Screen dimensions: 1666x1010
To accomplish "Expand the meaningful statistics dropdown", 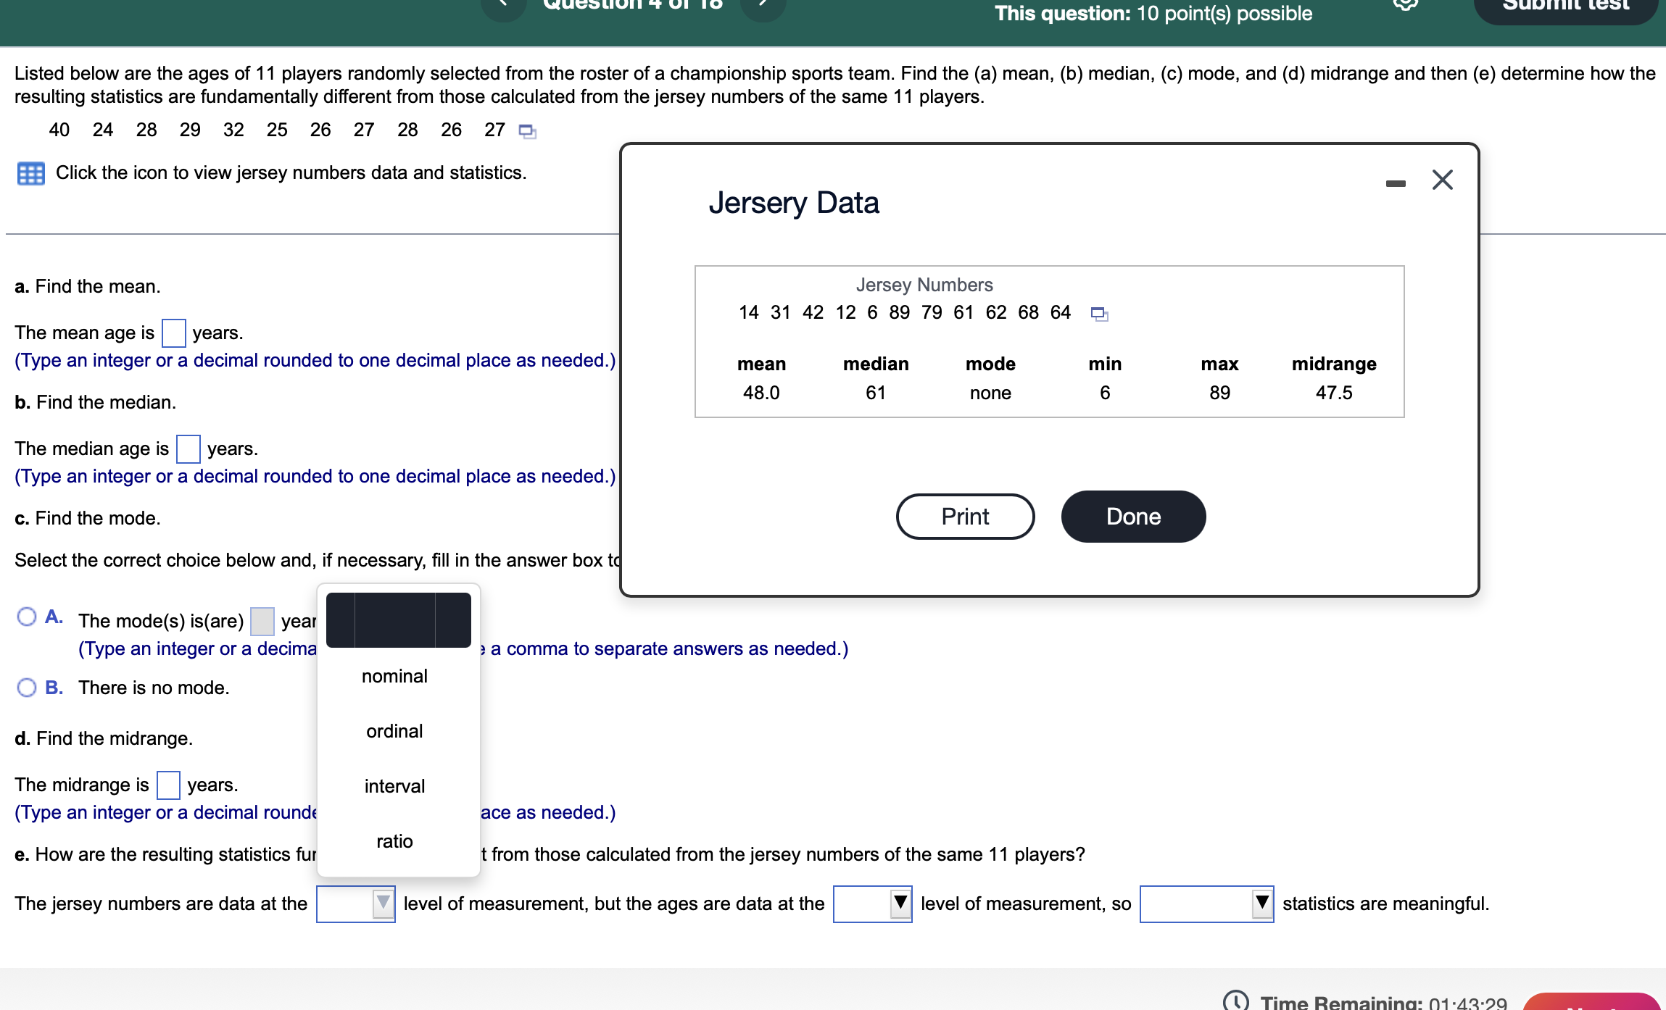I will (1206, 903).
